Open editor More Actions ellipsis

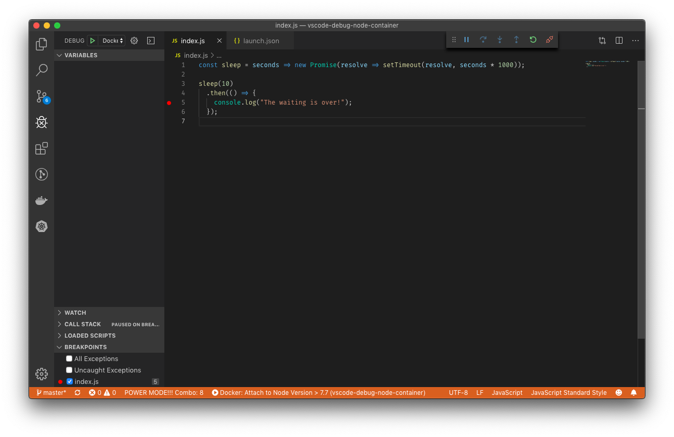tap(636, 41)
